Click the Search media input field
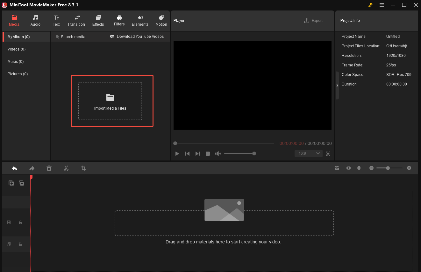Viewport: 421px width, 272px height. [x=73, y=36]
